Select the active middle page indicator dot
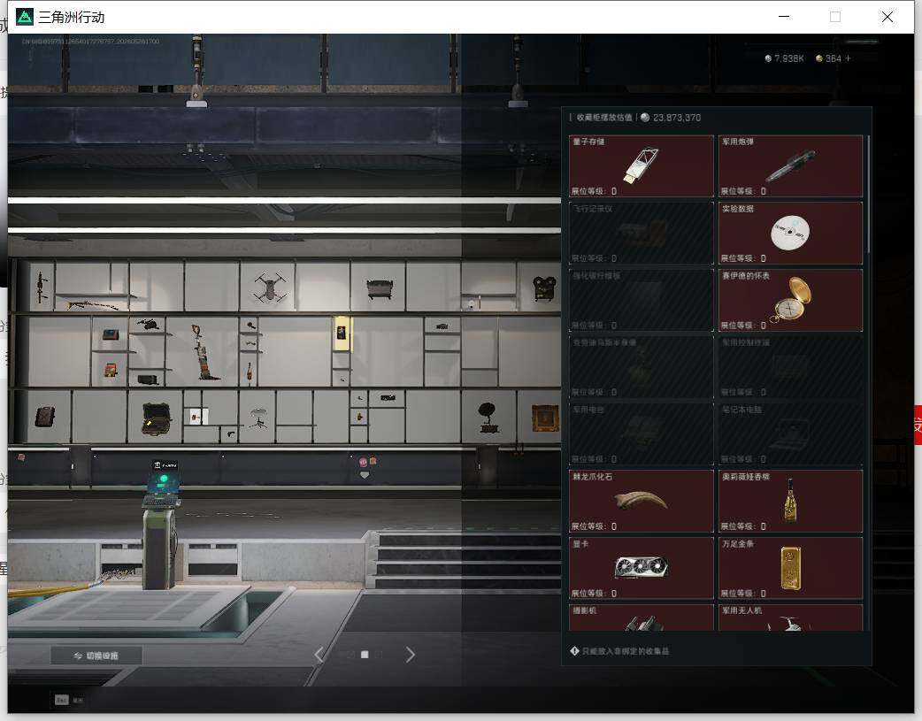This screenshot has width=922, height=721. point(365,655)
